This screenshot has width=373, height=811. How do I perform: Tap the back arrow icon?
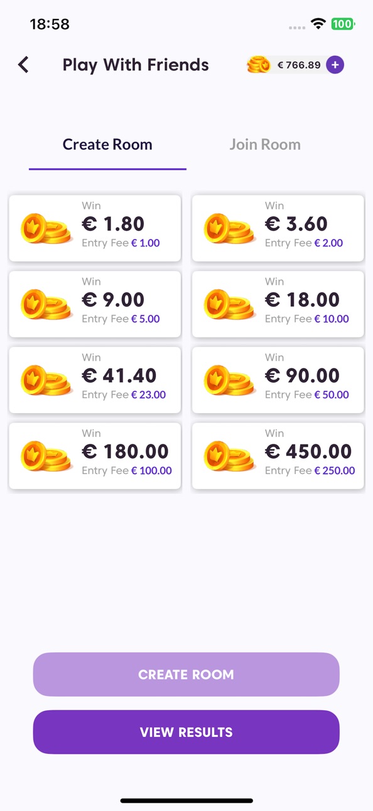pyautogui.click(x=23, y=64)
